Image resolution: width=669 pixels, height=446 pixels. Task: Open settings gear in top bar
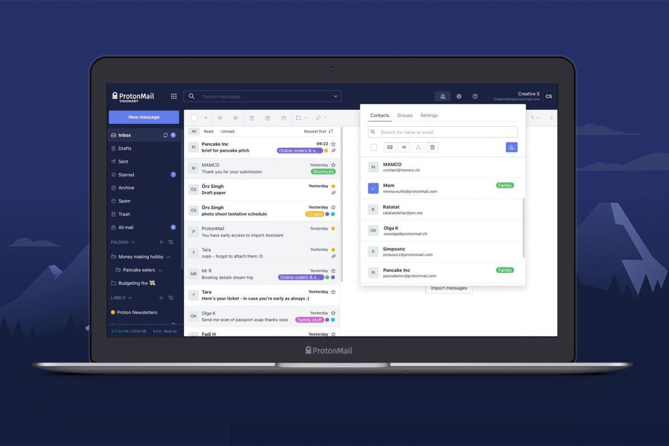pos(459,96)
